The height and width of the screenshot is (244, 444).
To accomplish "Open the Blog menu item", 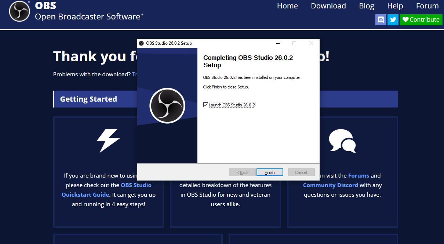I will click(x=367, y=6).
